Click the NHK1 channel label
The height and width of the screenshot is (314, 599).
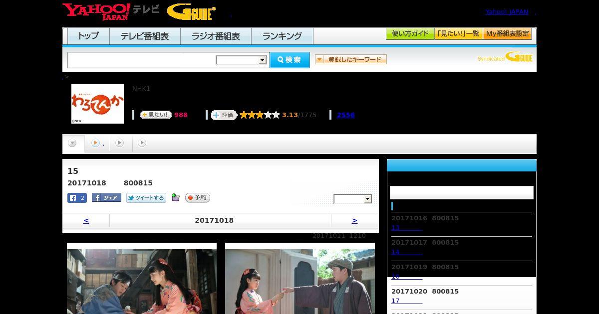pyautogui.click(x=141, y=89)
